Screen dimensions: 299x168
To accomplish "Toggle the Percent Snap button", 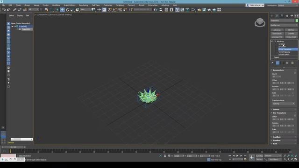I will pyautogui.click(x=120, y=10).
